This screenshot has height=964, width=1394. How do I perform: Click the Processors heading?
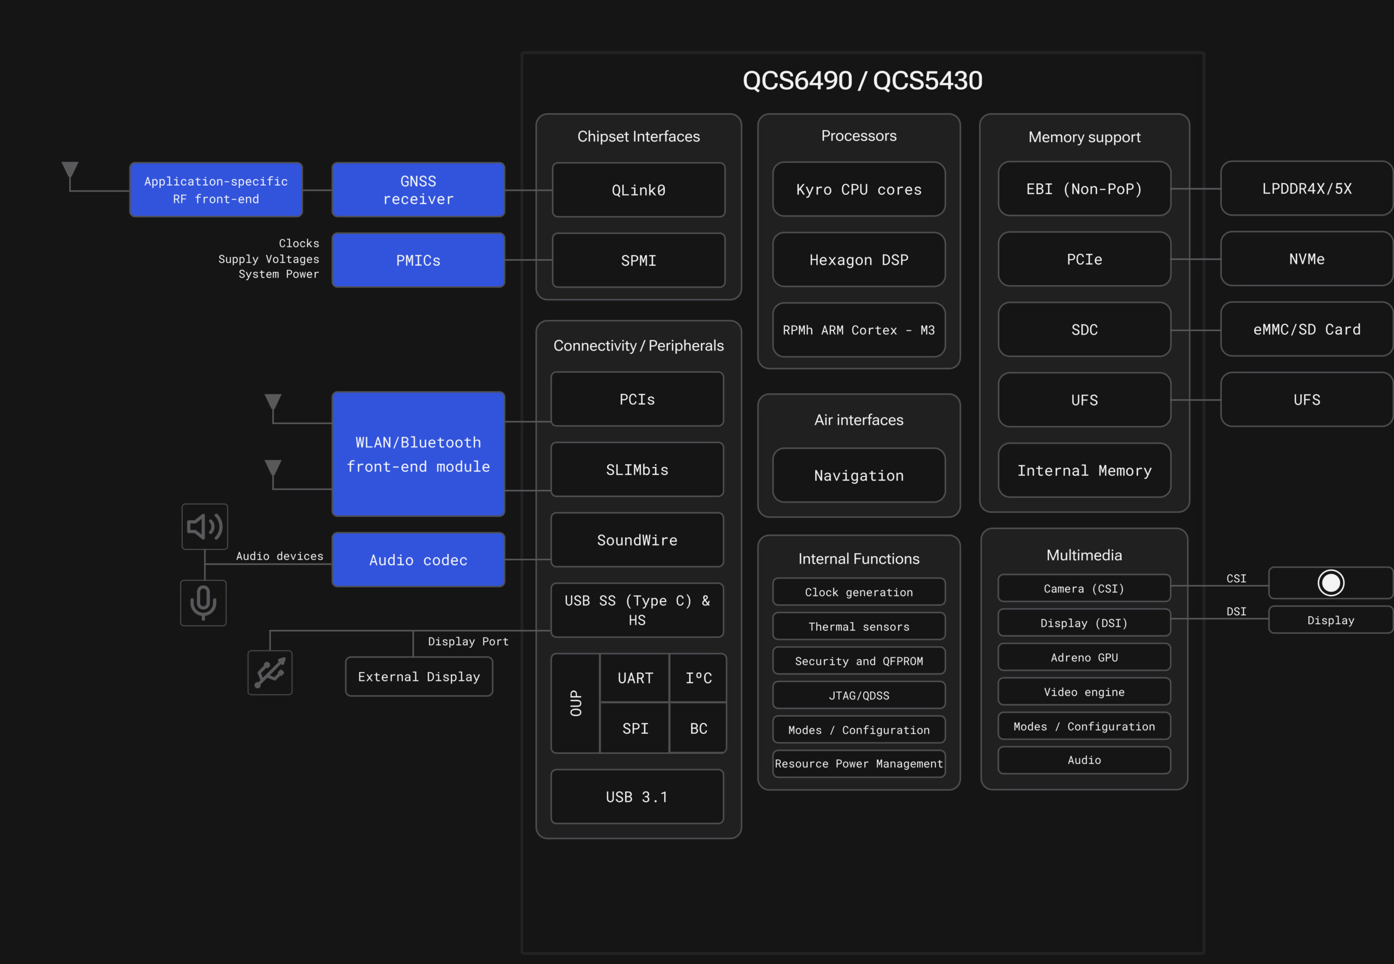pyautogui.click(x=859, y=136)
